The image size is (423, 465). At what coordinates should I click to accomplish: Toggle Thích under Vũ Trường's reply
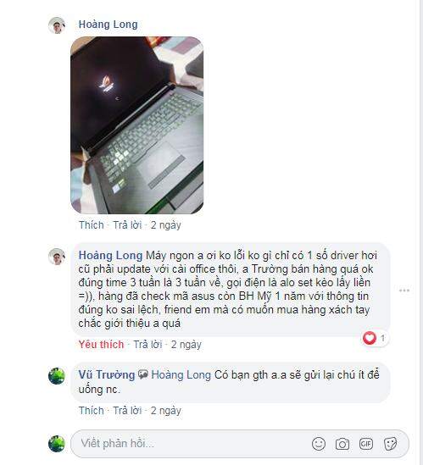pos(92,411)
